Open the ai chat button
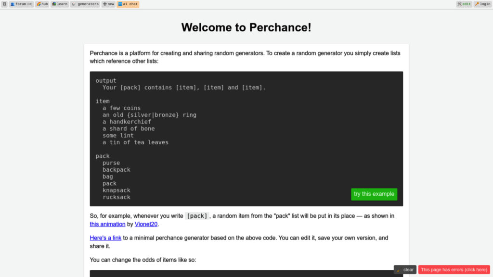 click(128, 4)
